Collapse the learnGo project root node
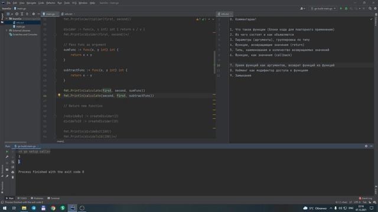 [7, 18]
